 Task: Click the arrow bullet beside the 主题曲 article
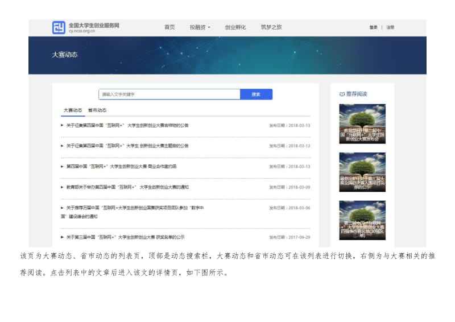coord(62,146)
